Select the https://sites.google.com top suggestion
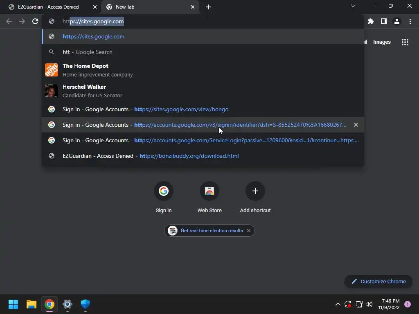 203,36
